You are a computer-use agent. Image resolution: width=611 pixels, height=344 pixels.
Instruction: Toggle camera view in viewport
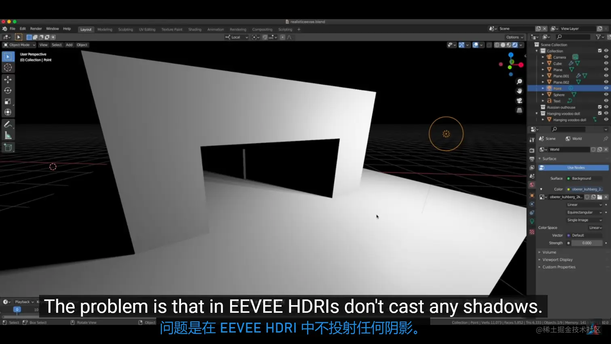(519, 101)
